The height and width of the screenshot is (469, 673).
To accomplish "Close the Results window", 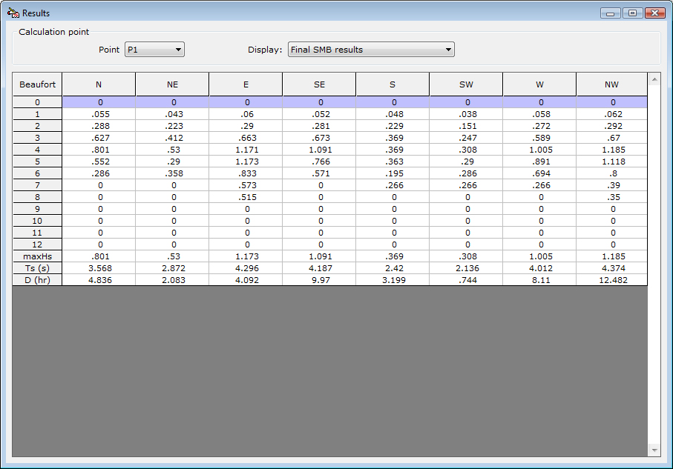I will [654, 13].
